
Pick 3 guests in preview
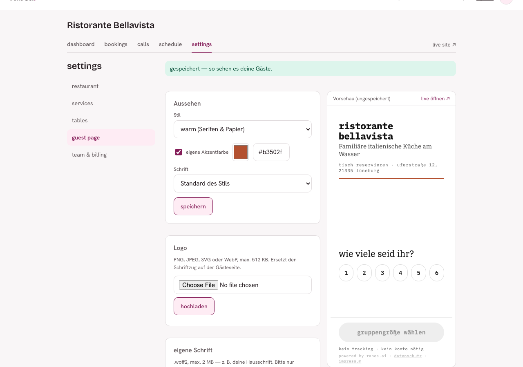pyautogui.click(x=382, y=273)
